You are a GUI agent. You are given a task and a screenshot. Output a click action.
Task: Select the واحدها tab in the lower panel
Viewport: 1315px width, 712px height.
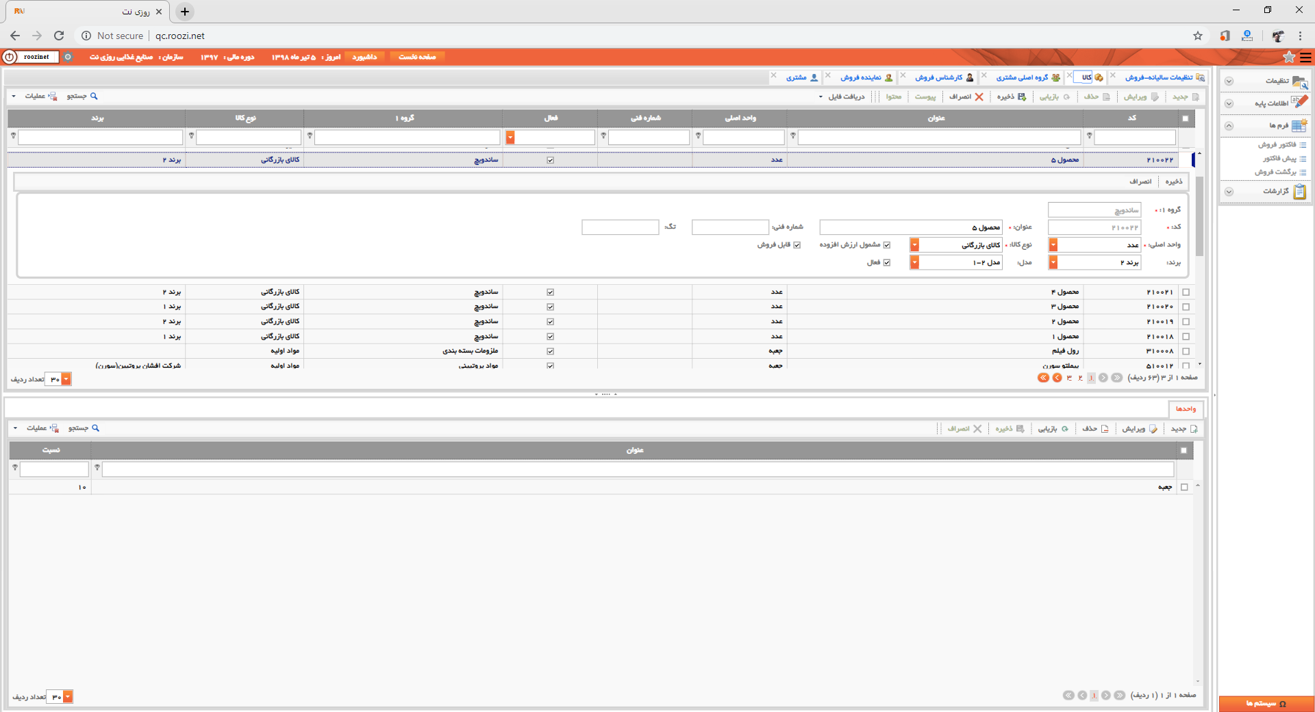(1186, 409)
